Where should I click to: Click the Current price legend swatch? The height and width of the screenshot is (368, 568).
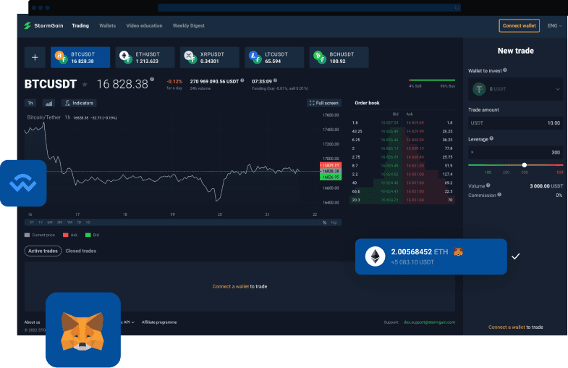tap(27, 235)
